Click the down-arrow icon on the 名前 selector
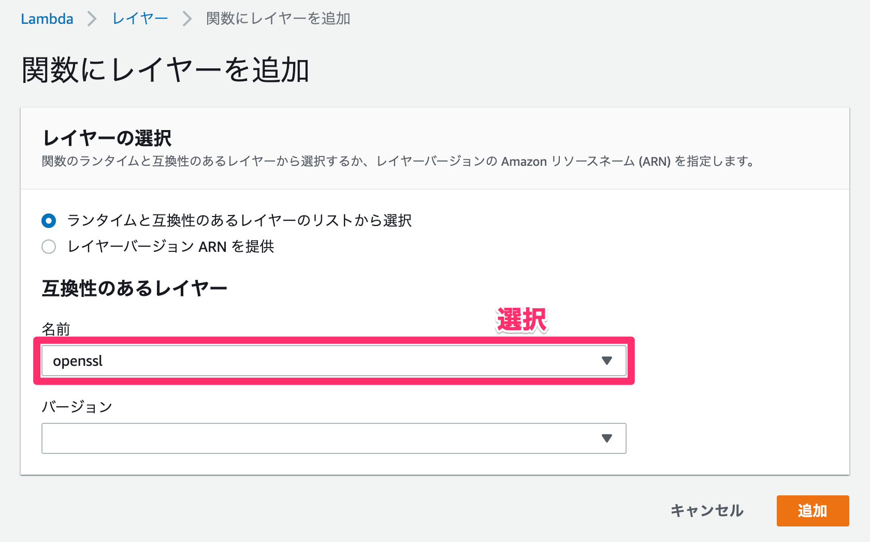Viewport: 870px width, 542px height. click(x=607, y=360)
